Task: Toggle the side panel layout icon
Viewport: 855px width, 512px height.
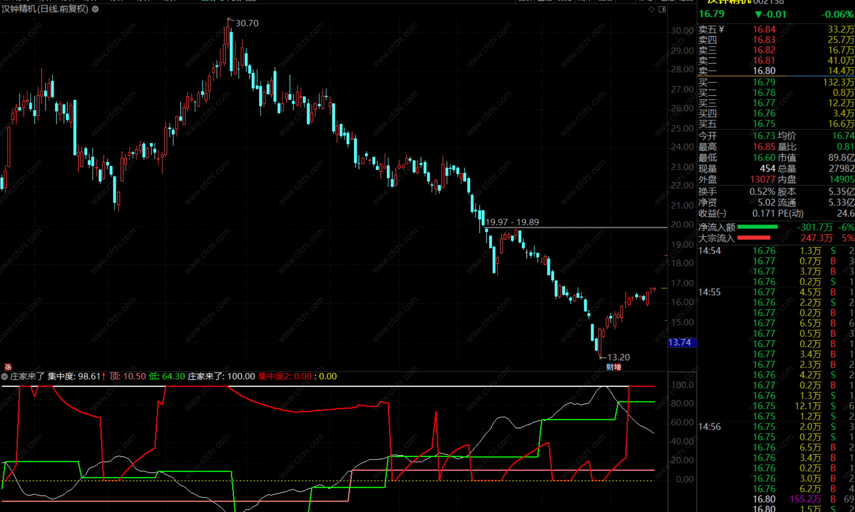Action: click(662, 9)
